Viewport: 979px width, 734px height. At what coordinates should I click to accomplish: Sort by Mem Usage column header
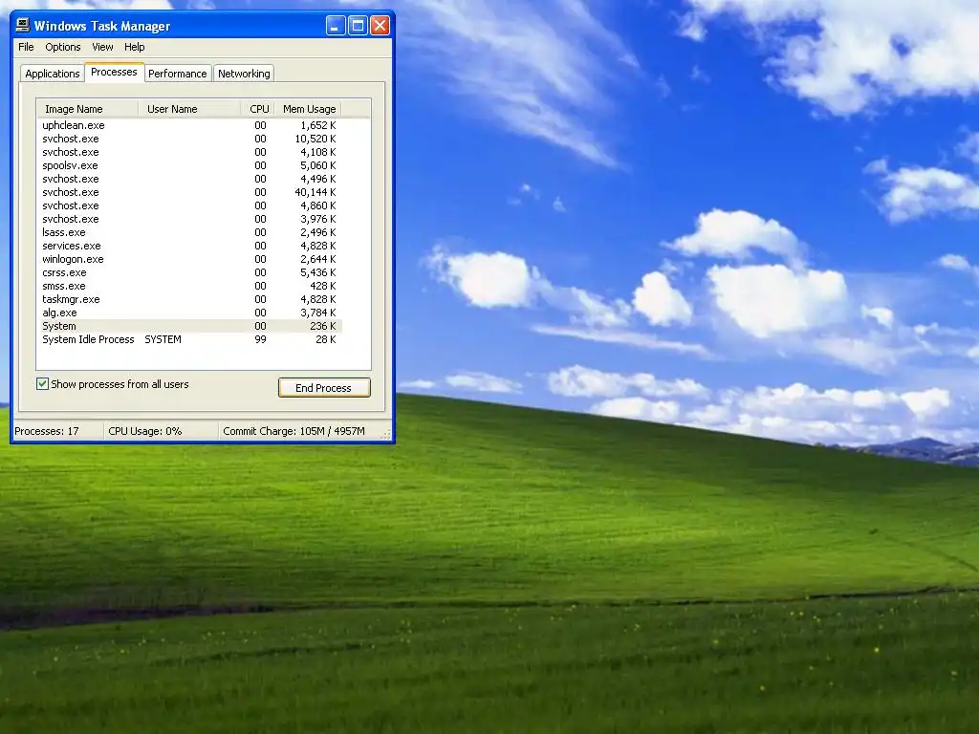click(309, 109)
